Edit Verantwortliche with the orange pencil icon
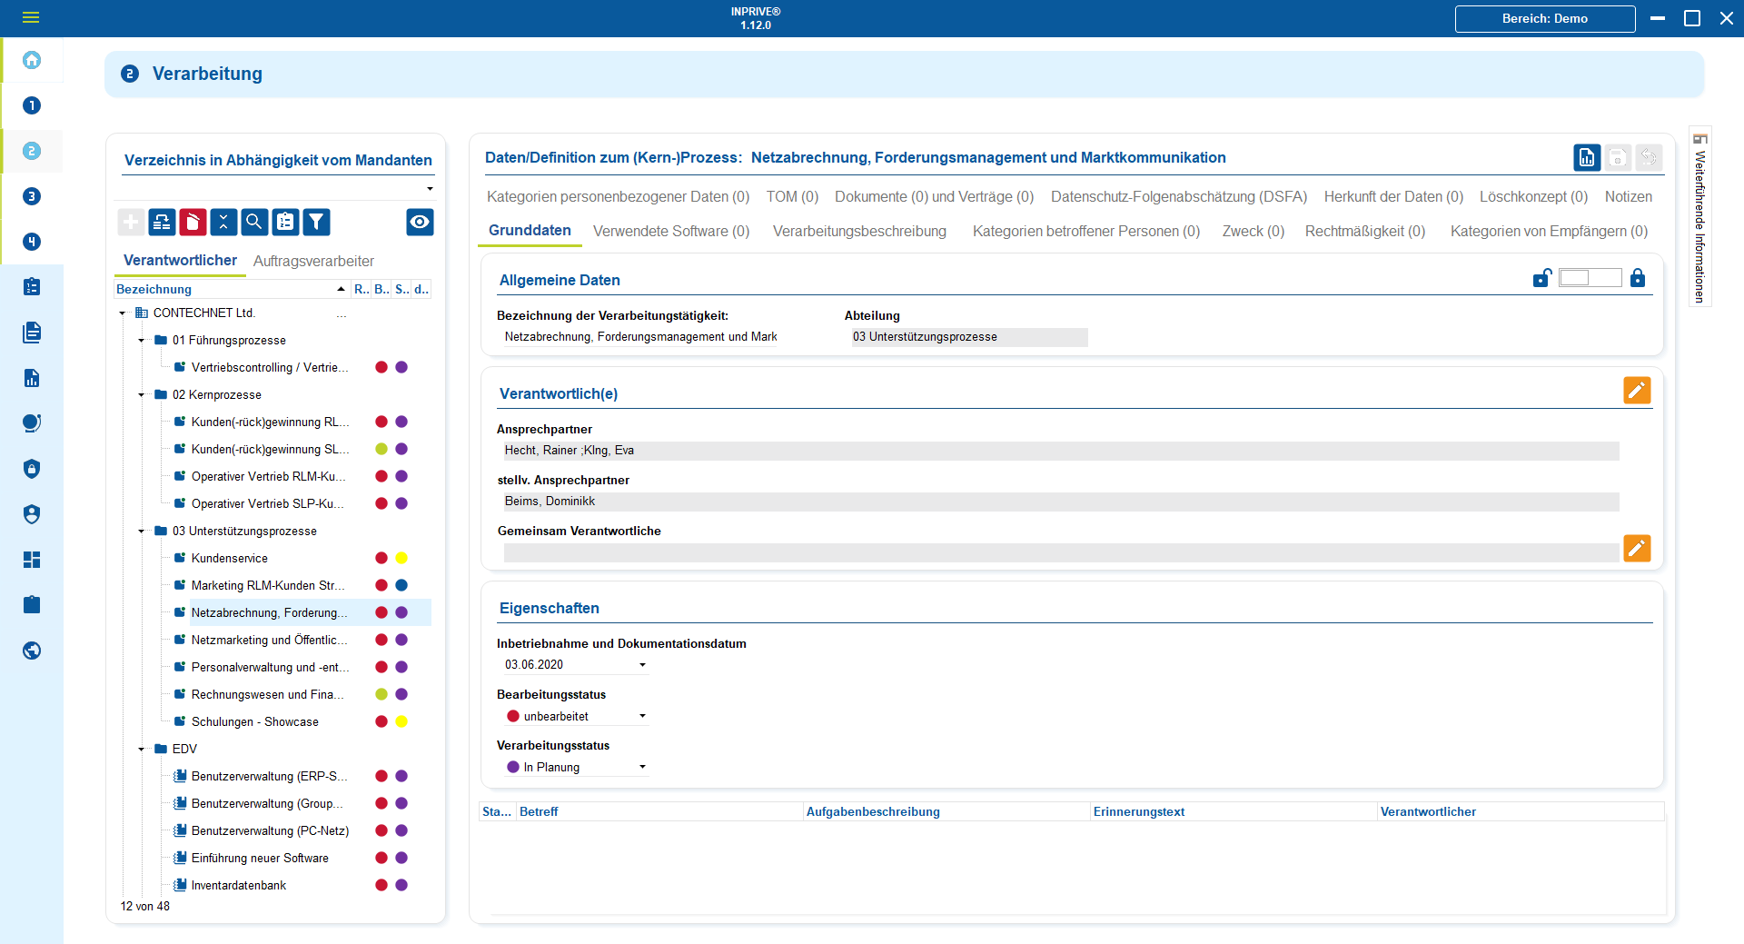The height and width of the screenshot is (944, 1744). (x=1636, y=391)
